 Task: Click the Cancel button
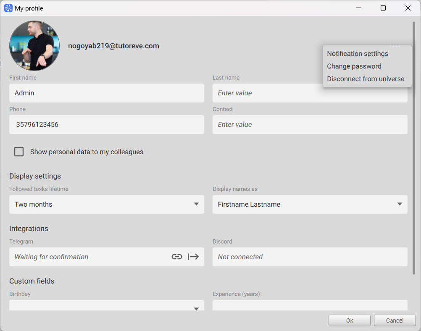click(395, 320)
